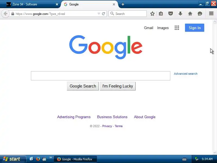Open the Google apps grid icon
Screen dimensions: 217x163
coord(177,28)
